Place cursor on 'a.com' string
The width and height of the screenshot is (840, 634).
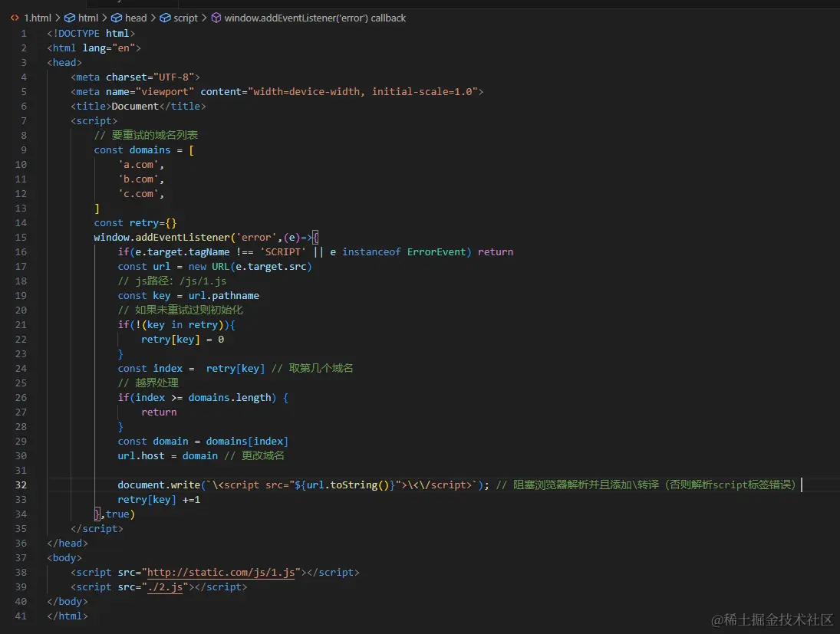(x=138, y=165)
